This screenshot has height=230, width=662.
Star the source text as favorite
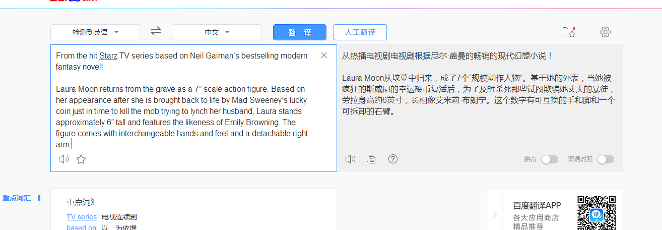[81, 159]
